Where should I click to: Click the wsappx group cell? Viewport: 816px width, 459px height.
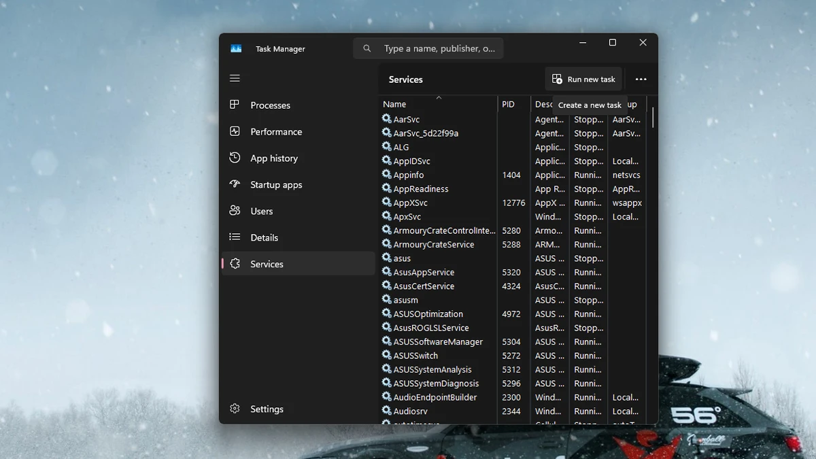pyautogui.click(x=627, y=203)
